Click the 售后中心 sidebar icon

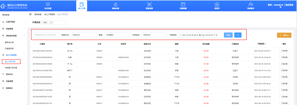tap(3, 74)
